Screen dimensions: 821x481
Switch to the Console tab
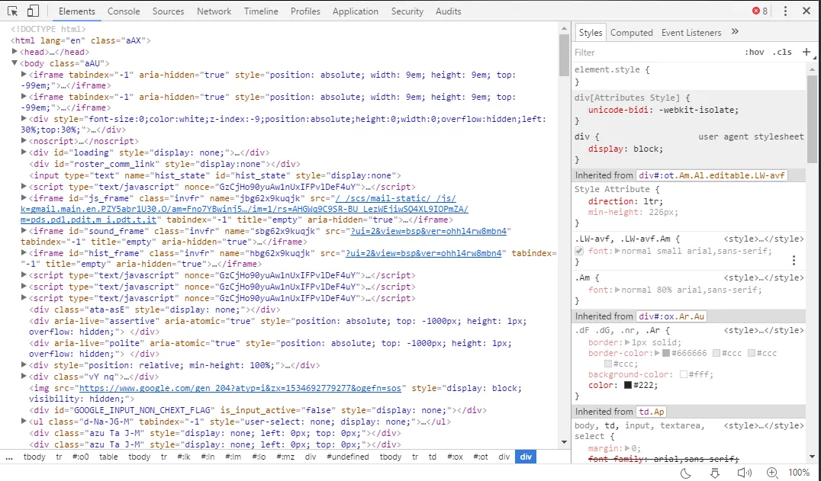coord(124,11)
